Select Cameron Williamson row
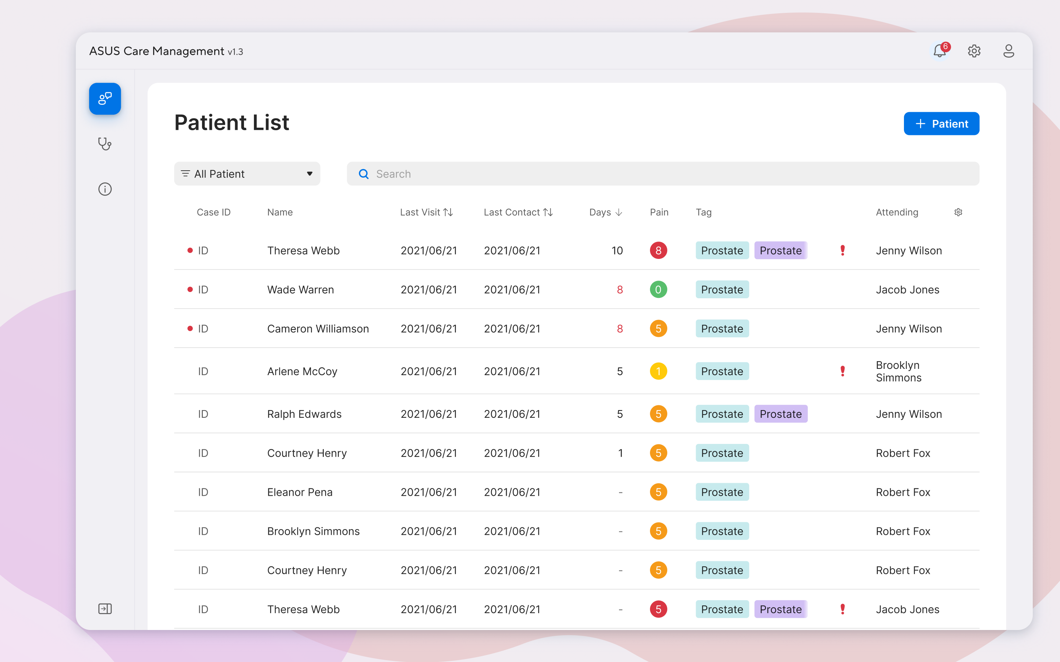This screenshot has width=1060, height=662. coord(318,329)
